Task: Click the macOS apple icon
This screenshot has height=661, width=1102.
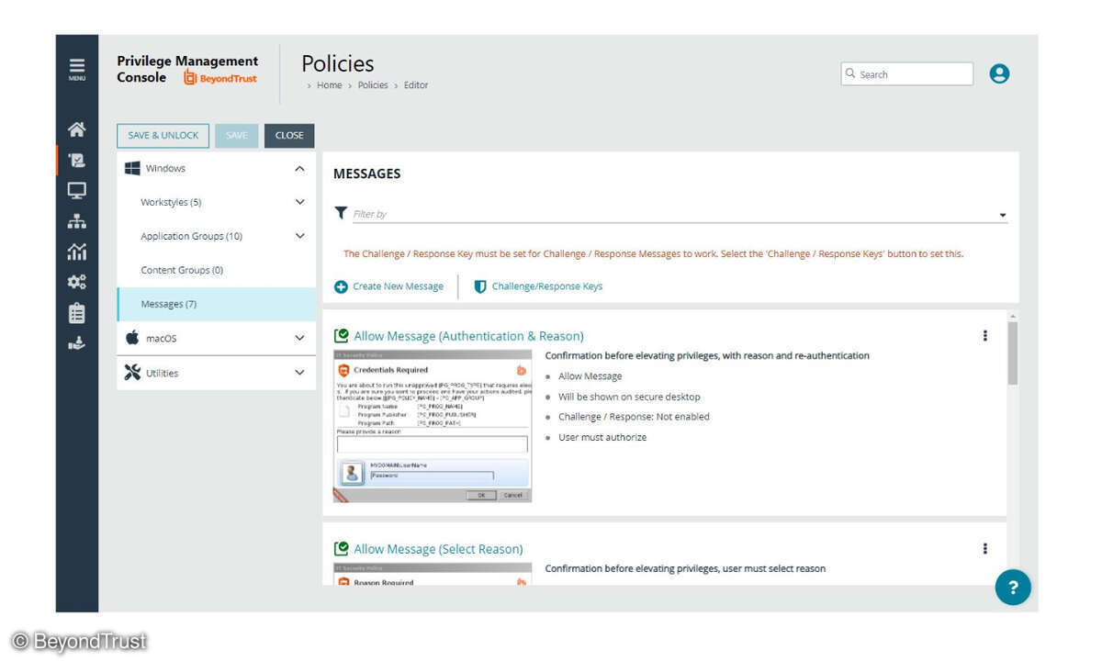Action: point(132,338)
